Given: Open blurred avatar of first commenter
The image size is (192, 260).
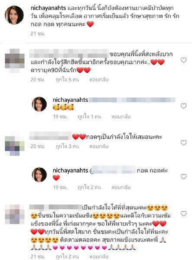Looking at the screenshot, I should tap(15, 61).
